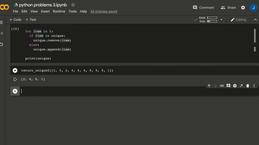Image resolution: width=259 pixels, height=145 pixels.
Task: Open Colab settings gear in header
Action: pyautogui.click(x=243, y=8)
